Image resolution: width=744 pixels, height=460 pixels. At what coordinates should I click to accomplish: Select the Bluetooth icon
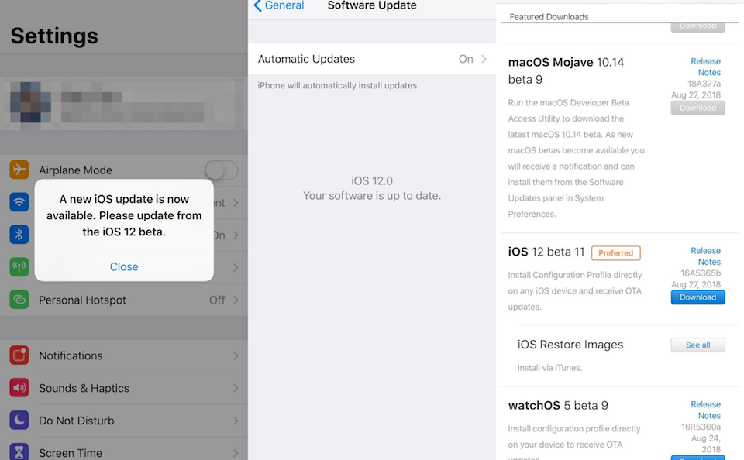tap(19, 235)
